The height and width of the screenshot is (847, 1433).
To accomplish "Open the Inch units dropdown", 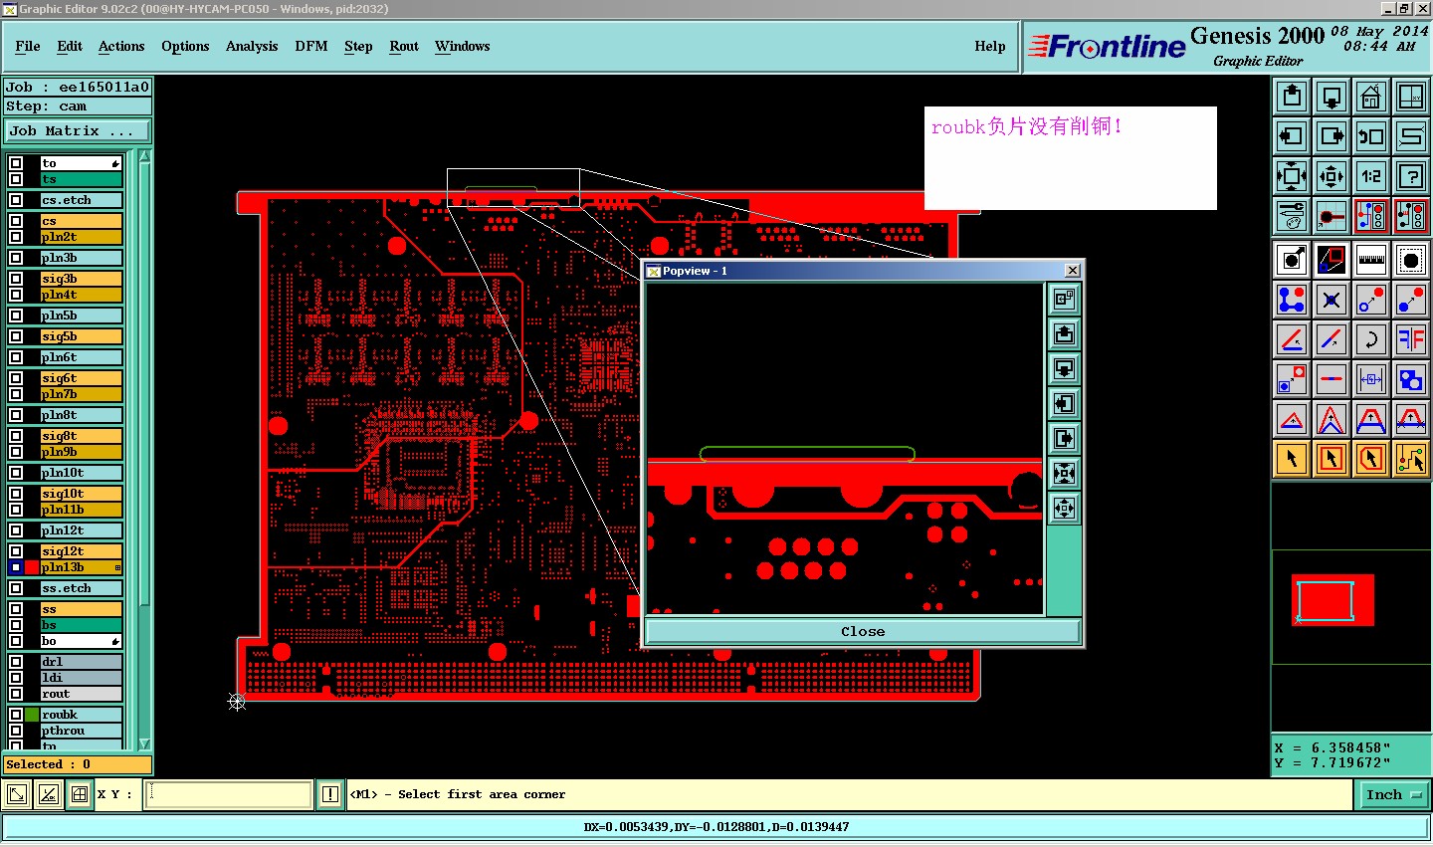I will click(x=1393, y=794).
